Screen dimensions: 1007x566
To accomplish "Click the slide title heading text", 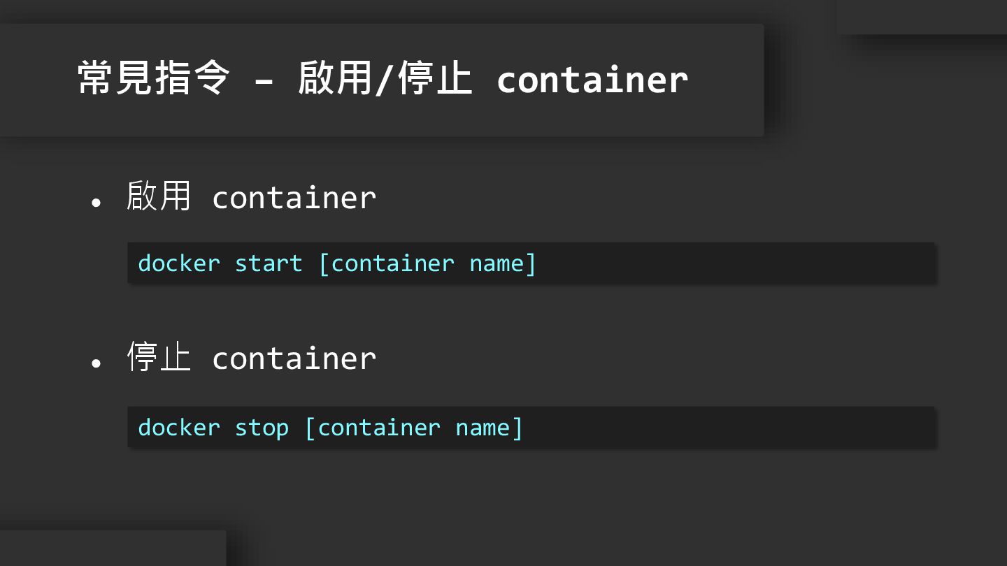I will pyautogui.click(x=383, y=78).
